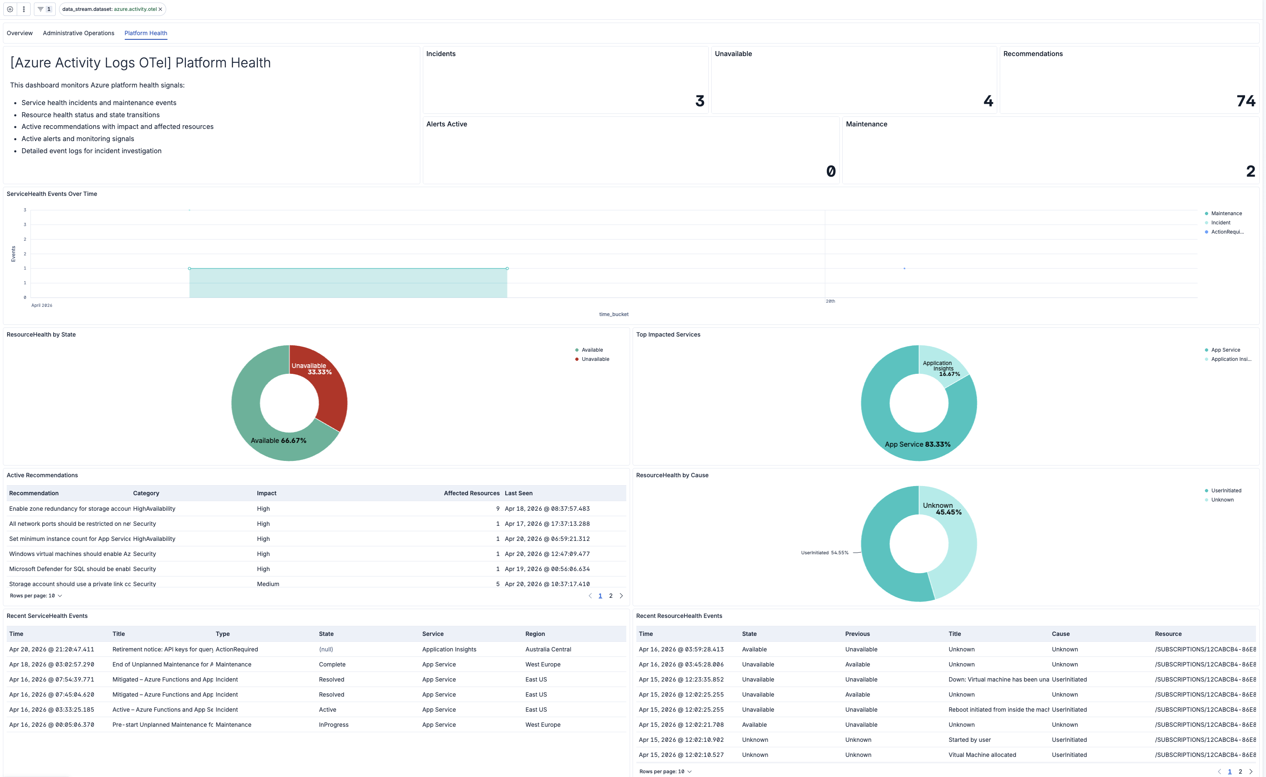Go to next page of Active Recommendations
The image size is (1266, 777).
621,596
